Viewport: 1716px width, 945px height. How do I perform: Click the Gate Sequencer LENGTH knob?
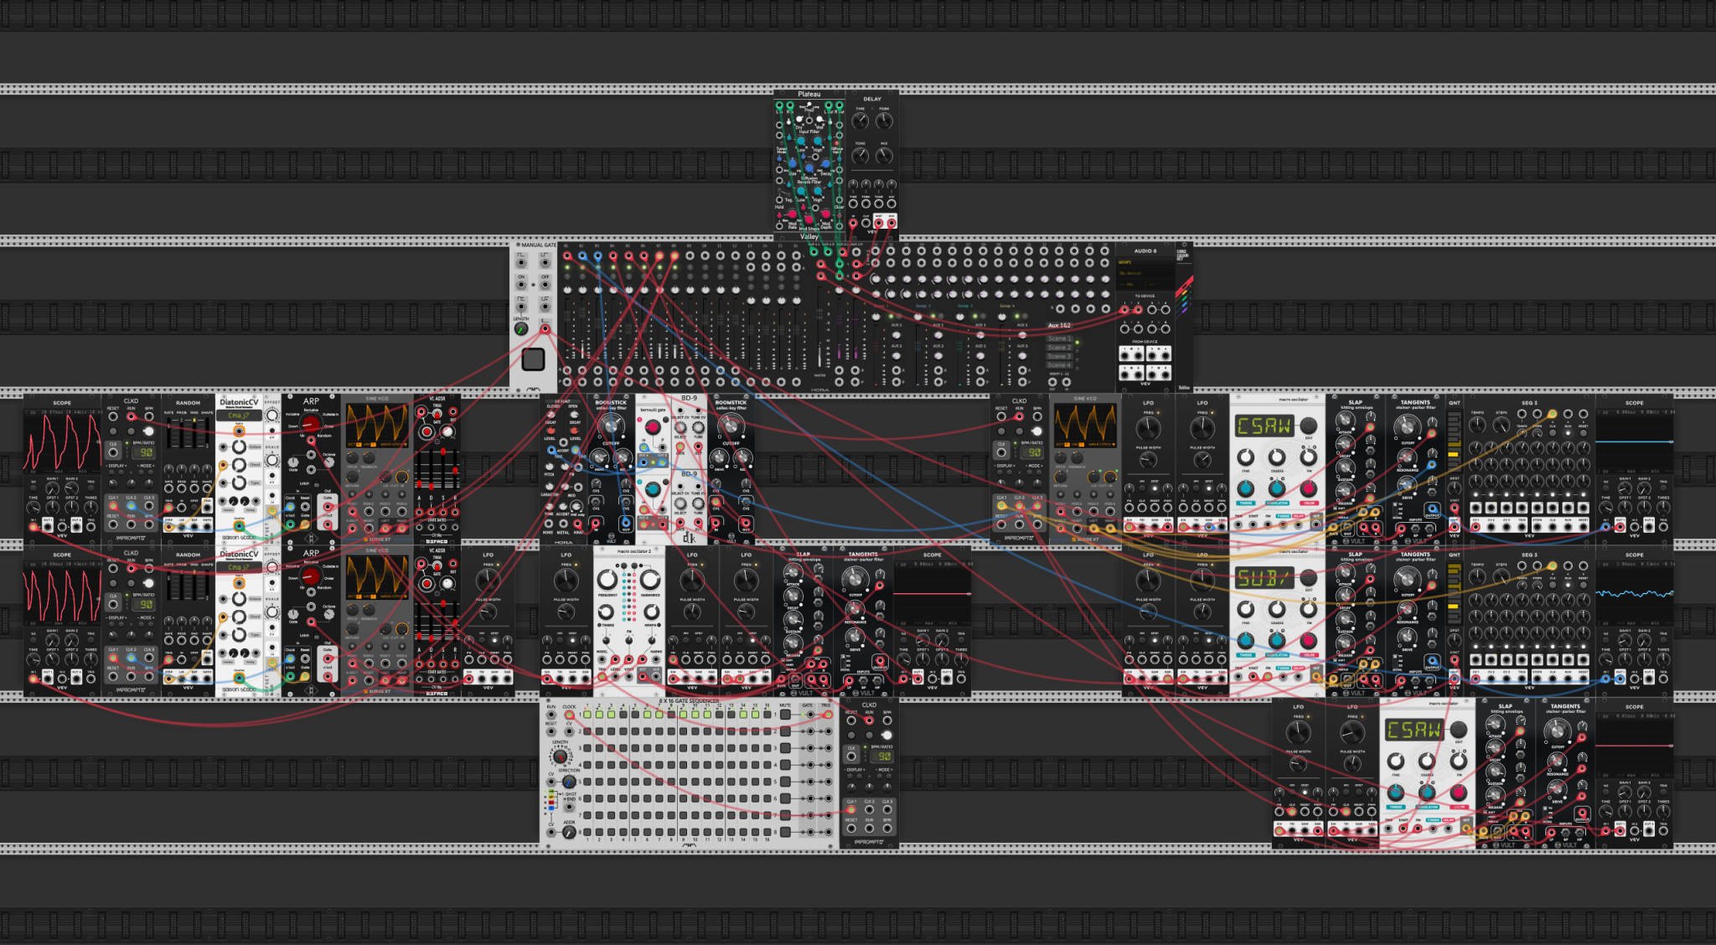click(x=561, y=757)
